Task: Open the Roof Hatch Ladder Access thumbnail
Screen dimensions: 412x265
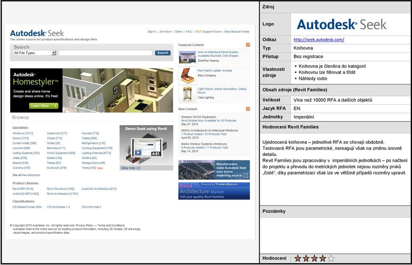Action: click(188, 75)
